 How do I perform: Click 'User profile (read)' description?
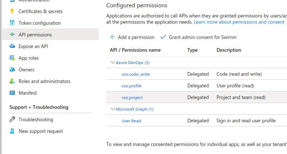point(235,86)
